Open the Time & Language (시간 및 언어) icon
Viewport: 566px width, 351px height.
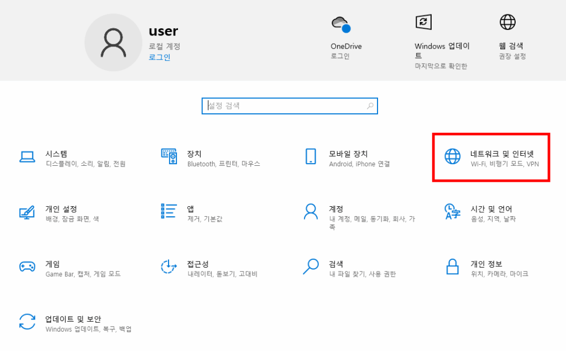point(452,211)
